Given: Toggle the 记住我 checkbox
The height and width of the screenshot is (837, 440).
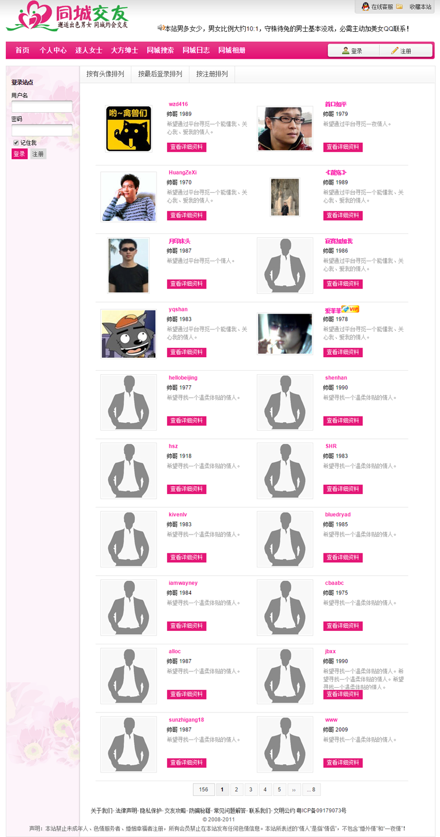Looking at the screenshot, I should click(x=16, y=143).
